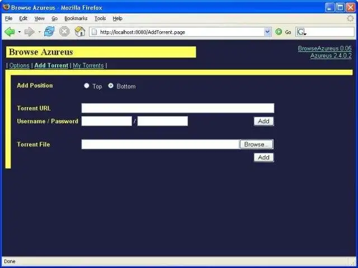Click the Stop loading icon
The width and height of the screenshot is (358, 268).
(64, 31)
